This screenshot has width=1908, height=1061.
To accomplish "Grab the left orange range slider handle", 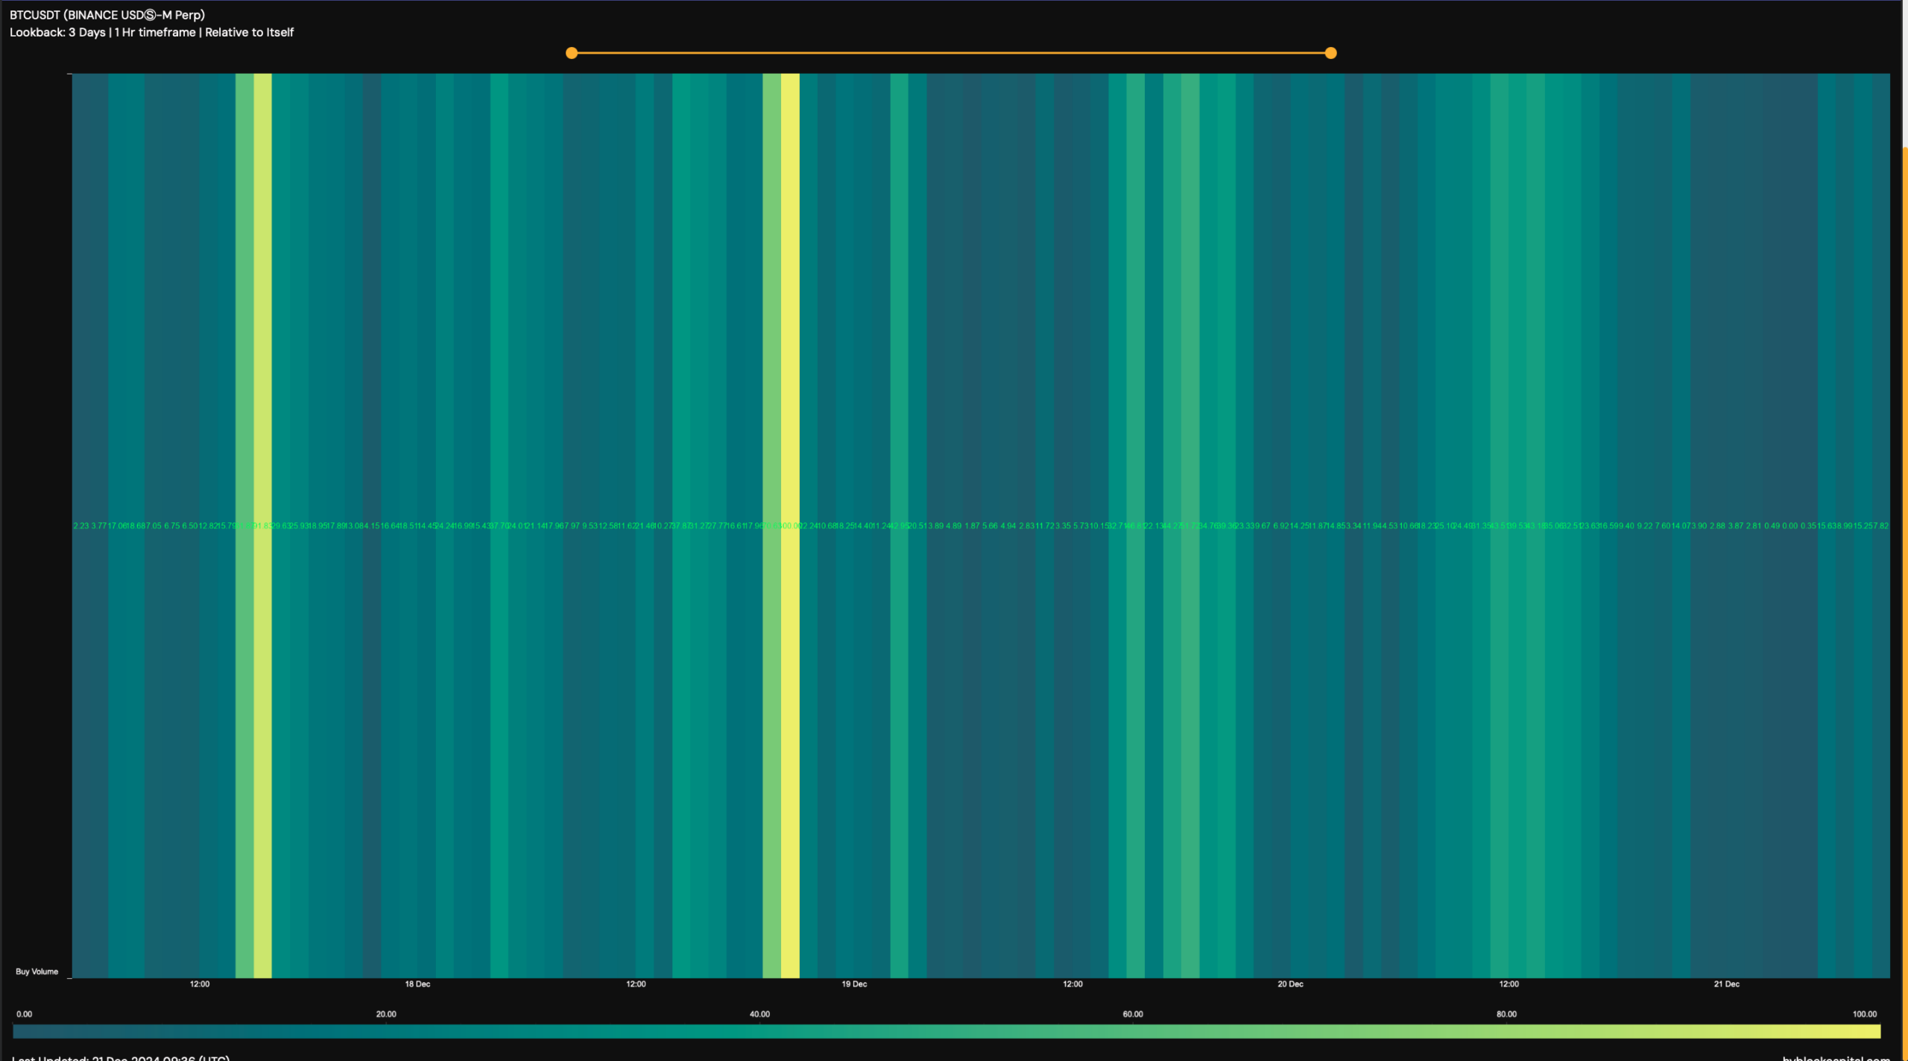I will [572, 53].
